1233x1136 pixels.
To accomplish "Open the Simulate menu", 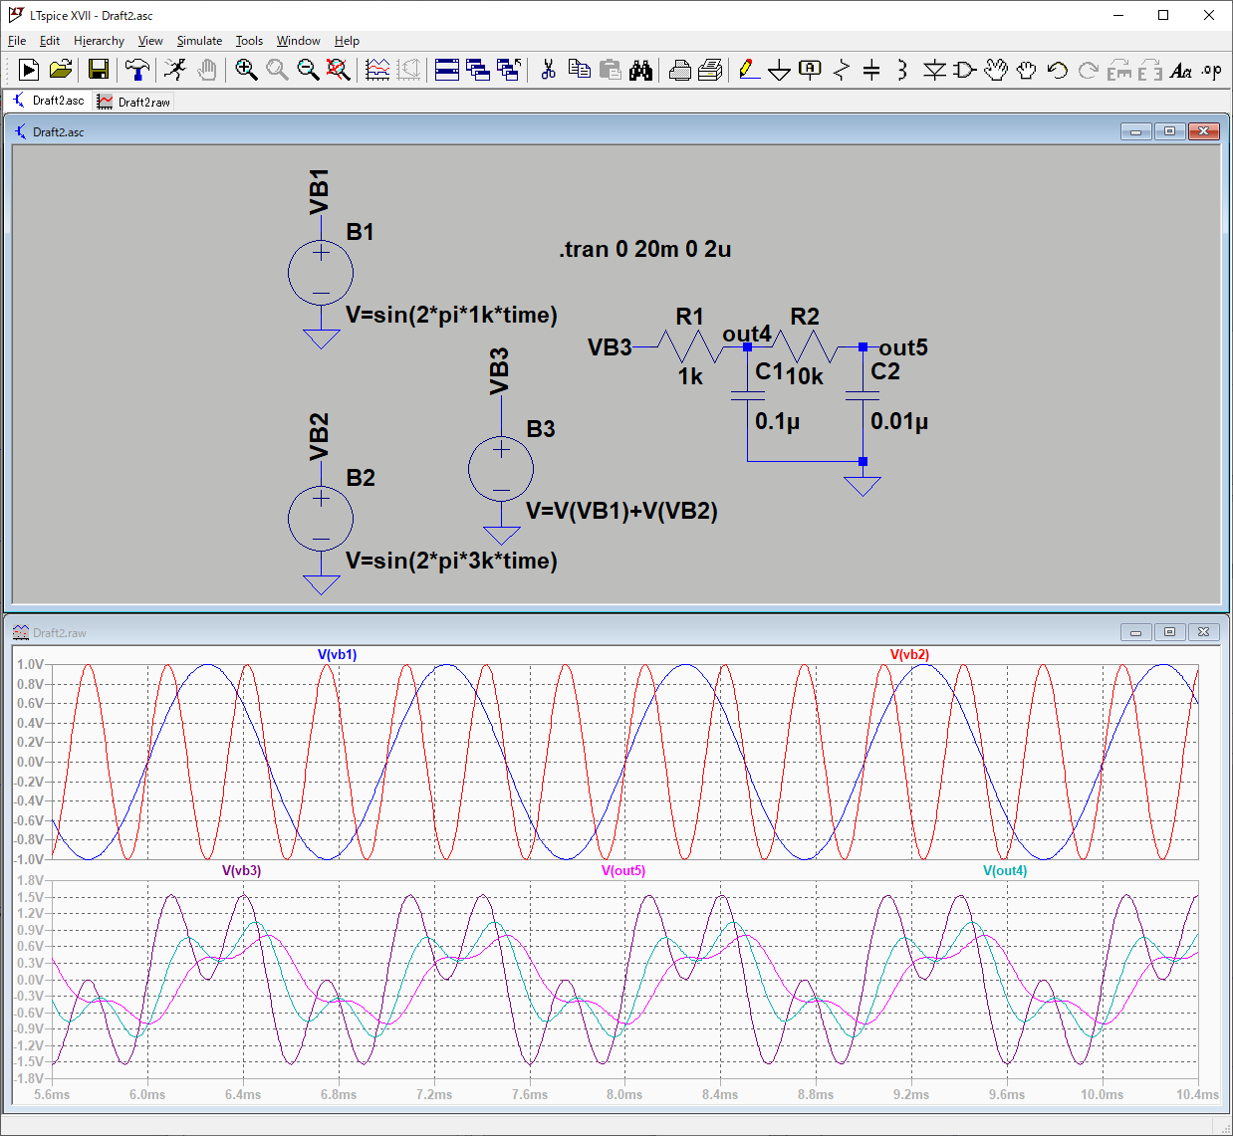I will (x=199, y=41).
